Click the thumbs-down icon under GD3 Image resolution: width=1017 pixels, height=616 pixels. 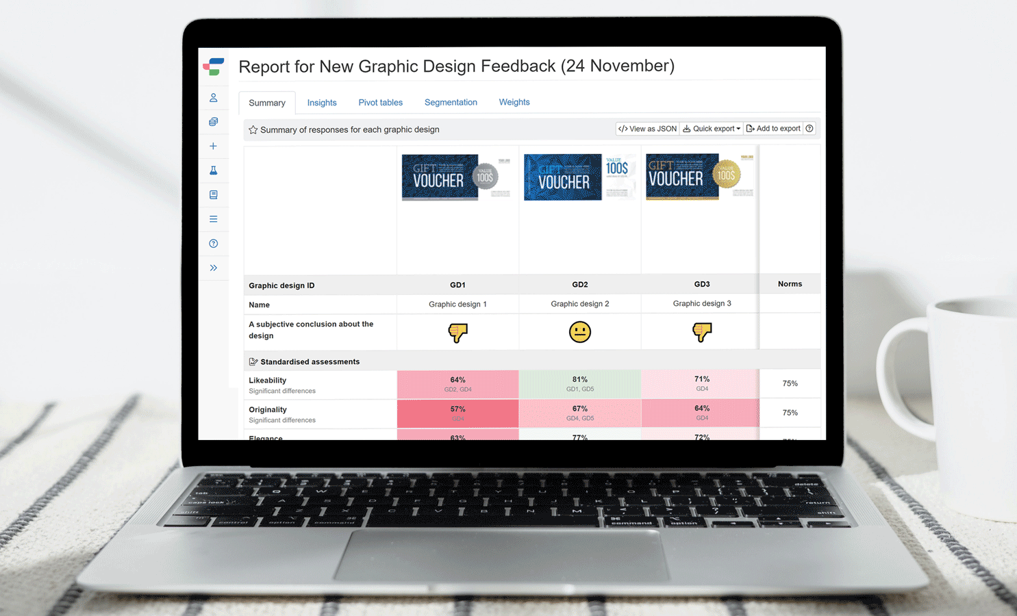point(702,332)
